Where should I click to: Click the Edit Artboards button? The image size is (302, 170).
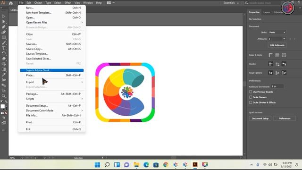(277, 45)
